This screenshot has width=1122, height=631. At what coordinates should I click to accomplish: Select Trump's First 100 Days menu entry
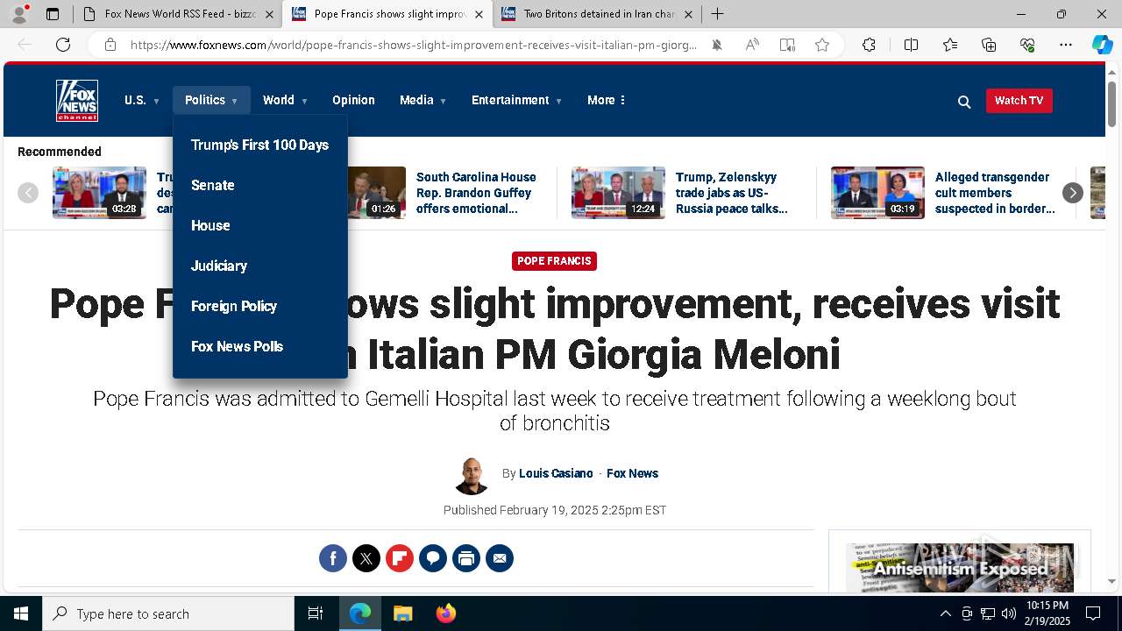pos(259,145)
